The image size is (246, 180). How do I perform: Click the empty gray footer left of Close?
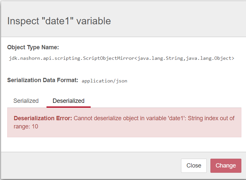pyautogui.click(x=91, y=166)
